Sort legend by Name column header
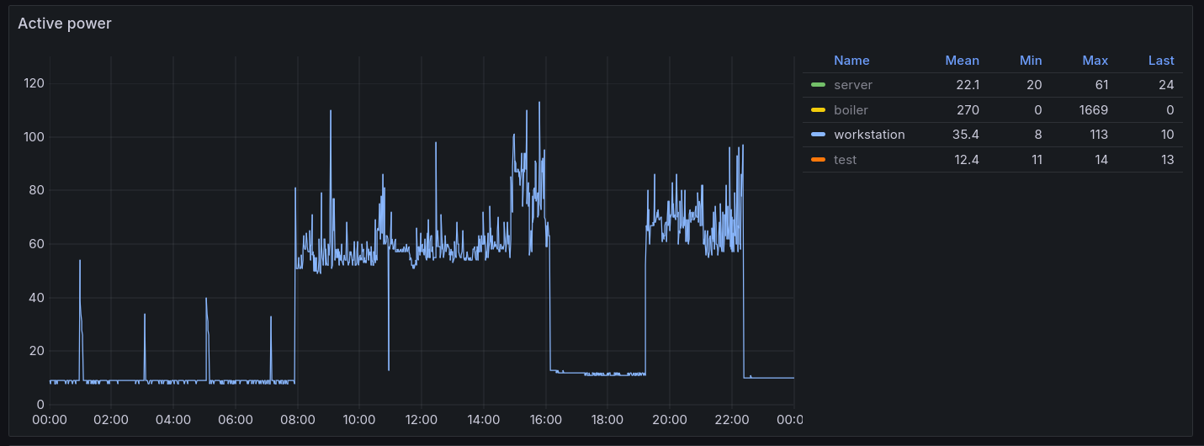 pyautogui.click(x=851, y=61)
